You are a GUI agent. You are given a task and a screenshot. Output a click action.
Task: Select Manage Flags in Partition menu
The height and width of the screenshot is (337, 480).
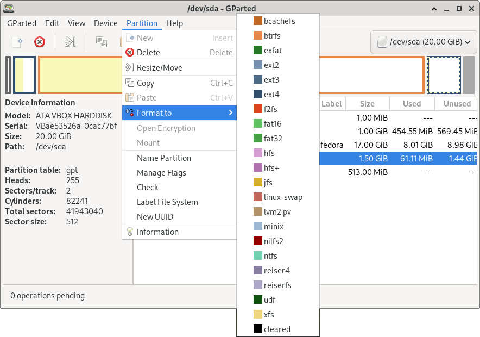click(161, 173)
